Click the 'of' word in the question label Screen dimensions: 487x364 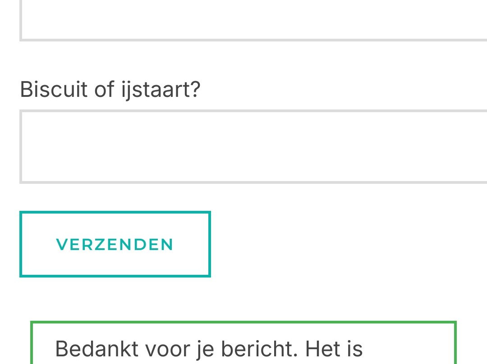(x=104, y=90)
